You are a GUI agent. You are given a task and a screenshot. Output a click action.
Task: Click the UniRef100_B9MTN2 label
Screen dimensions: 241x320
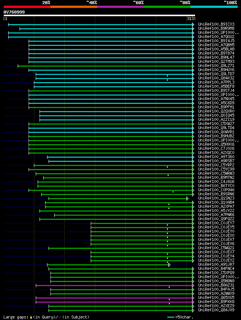click(x=216, y=178)
